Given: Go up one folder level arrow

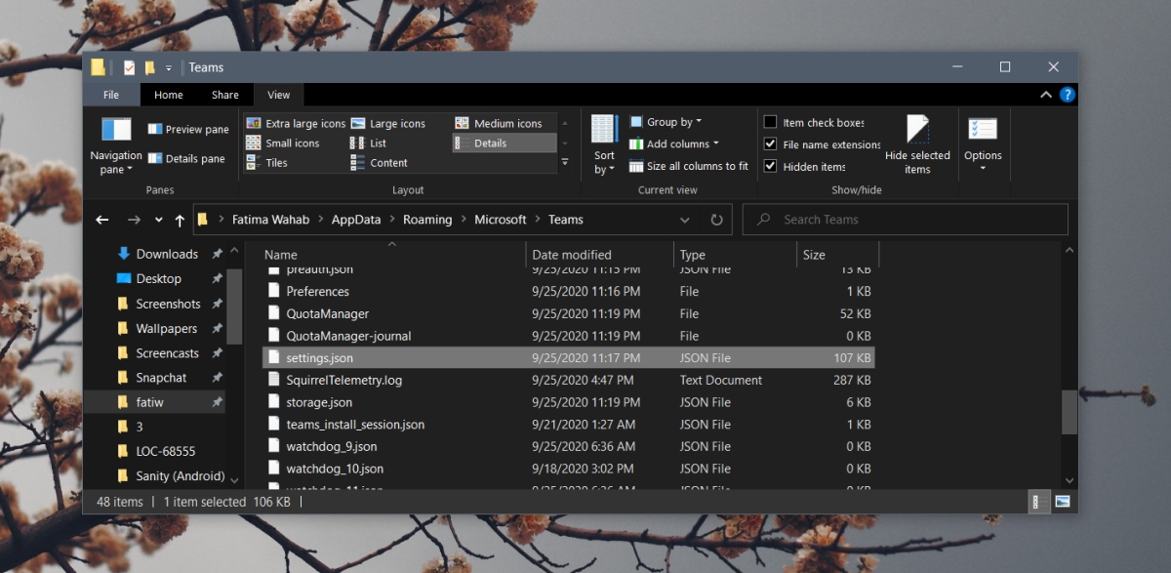Looking at the screenshot, I should [180, 221].
